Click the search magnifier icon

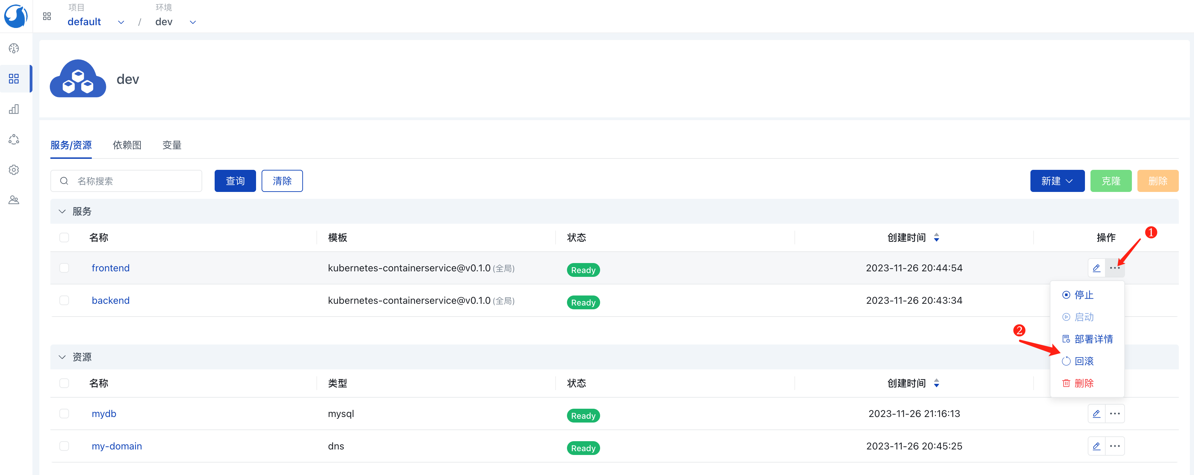pyautogui.click(x=64, y=181)
